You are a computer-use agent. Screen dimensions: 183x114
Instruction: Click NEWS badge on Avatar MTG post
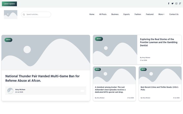coord(98,69)
